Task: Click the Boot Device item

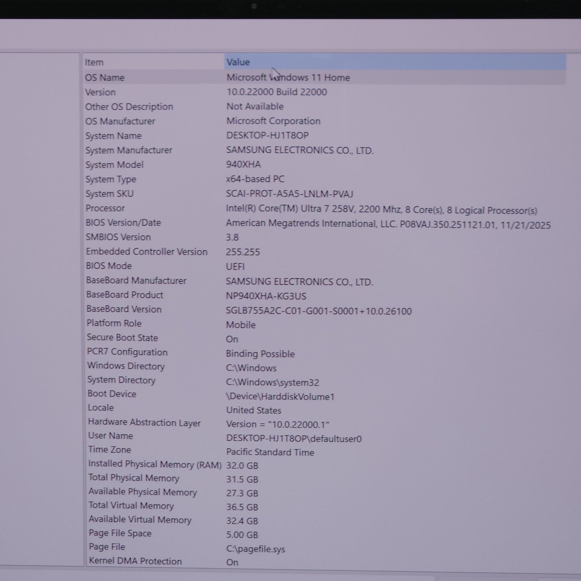Action: [x=112, y=394]
